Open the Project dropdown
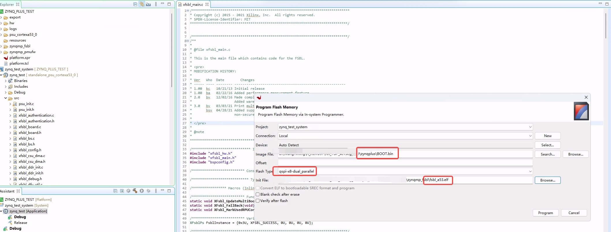611x232 pixels. coord(530,127)
